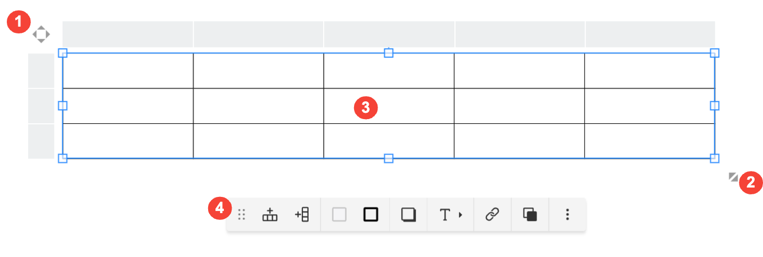Viewport: 763px width, 257px height.
Task: Click the diagonal resize icon below table corner
Action: pos(734,177)
